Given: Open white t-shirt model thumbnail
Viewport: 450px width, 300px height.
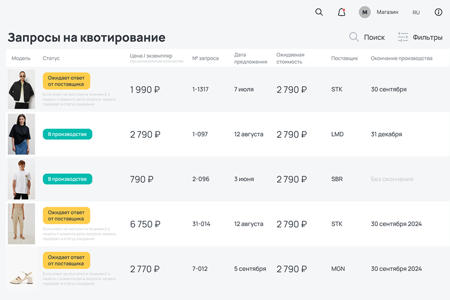Looking at the screenshot, I should click(21, 179).
